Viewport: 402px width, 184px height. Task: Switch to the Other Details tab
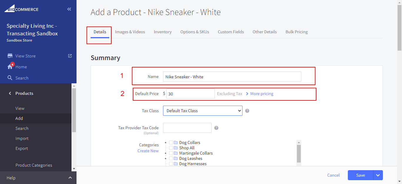[x=265, y=32]
